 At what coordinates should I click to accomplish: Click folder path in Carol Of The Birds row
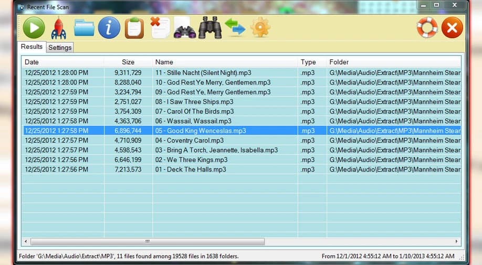395,111
